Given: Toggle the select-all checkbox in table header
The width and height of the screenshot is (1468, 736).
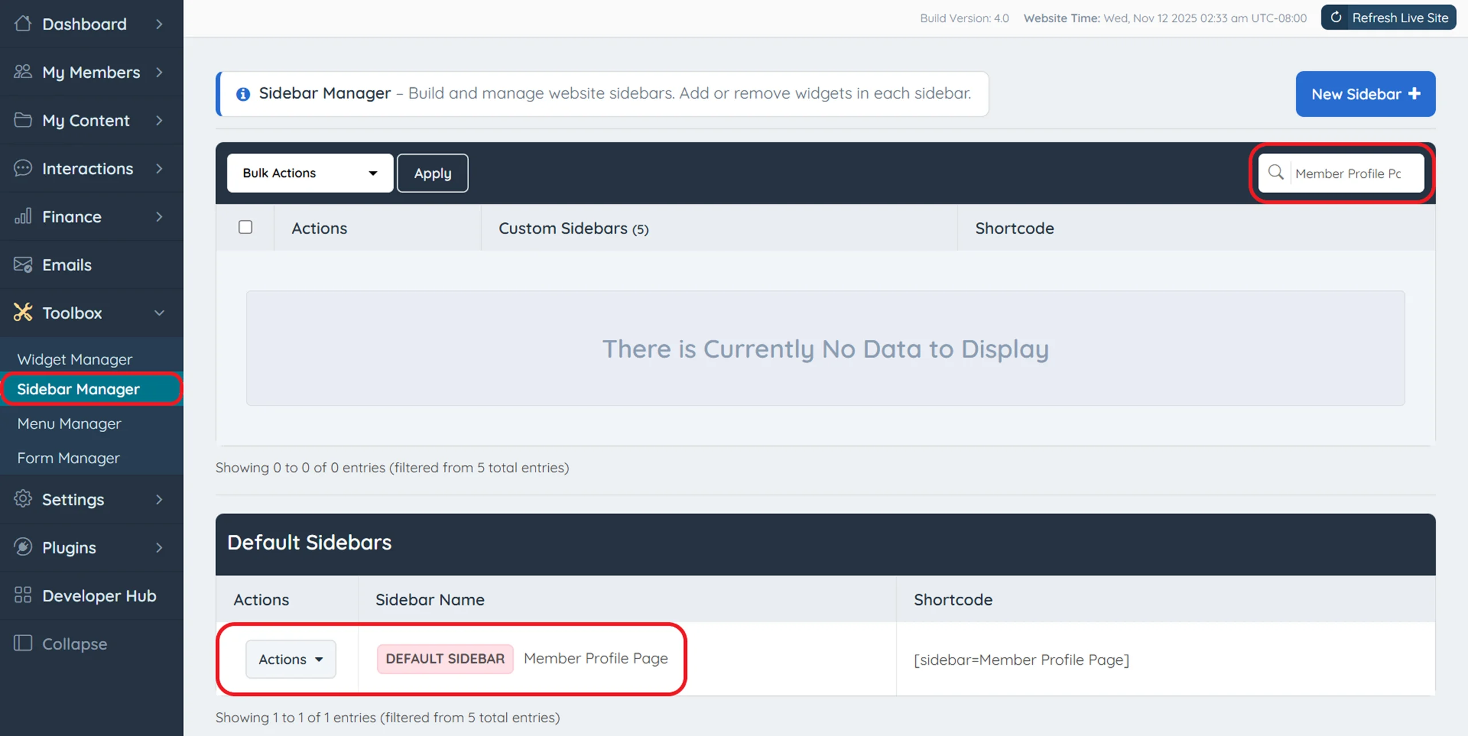Looking at the screenshot, I should pyautogui.click(x=245, y=227).
